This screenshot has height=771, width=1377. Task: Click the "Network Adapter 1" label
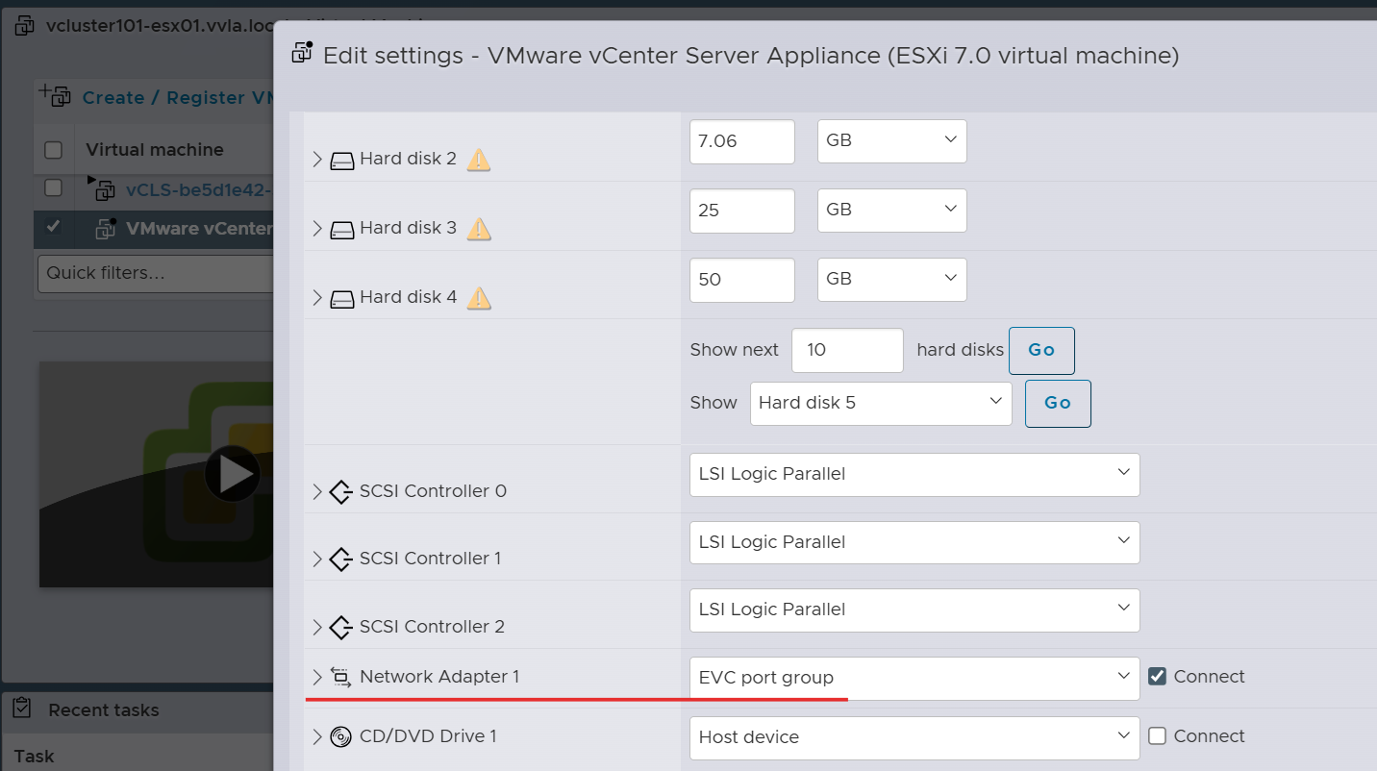(x=439, y=677)
